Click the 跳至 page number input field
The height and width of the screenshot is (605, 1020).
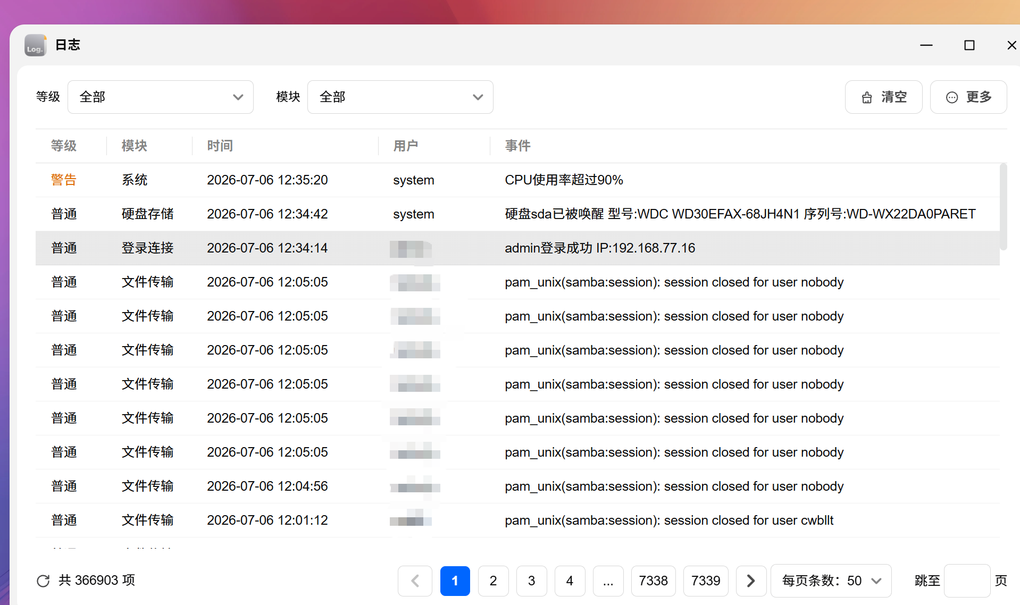tap(967, 581)
